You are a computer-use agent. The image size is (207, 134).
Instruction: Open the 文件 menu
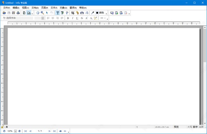[x=7, y=8]
